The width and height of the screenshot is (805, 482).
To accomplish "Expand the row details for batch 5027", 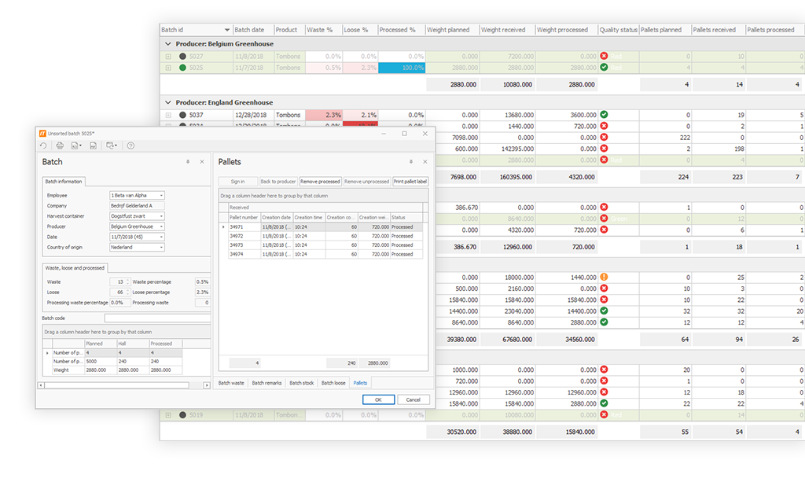I will [x=168, y=57].
